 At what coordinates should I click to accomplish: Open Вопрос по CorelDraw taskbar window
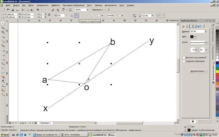pyautogui.click(x=46, y=135)
